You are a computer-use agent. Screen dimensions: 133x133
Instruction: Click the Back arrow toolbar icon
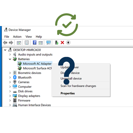click(5, 43)
